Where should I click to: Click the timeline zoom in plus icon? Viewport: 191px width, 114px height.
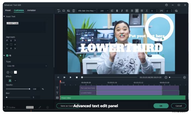[184, 77]
